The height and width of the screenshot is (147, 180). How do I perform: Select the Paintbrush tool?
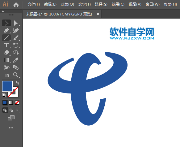point(16,38)
